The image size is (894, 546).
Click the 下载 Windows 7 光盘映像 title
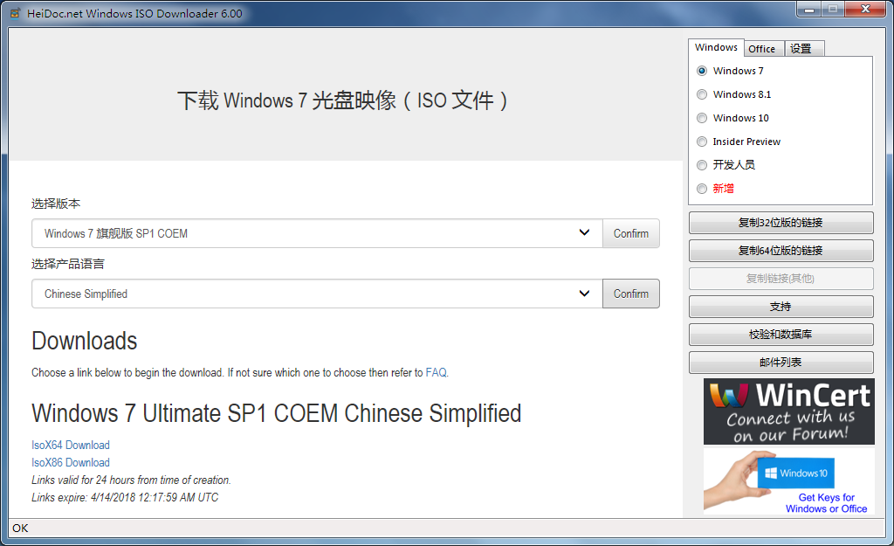pyautogui.click(x=342, y=100)
